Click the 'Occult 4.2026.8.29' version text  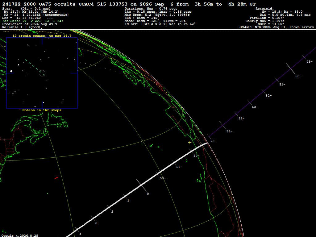20,235
